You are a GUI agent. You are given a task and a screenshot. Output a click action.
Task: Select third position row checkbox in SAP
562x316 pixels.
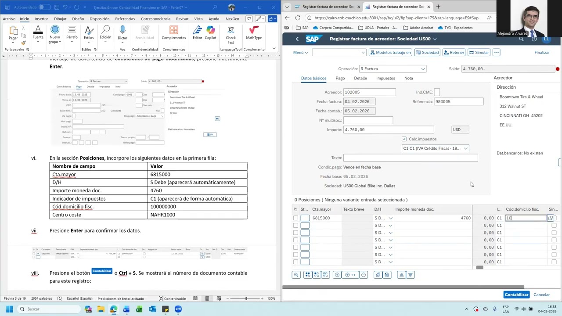[295, 233]
